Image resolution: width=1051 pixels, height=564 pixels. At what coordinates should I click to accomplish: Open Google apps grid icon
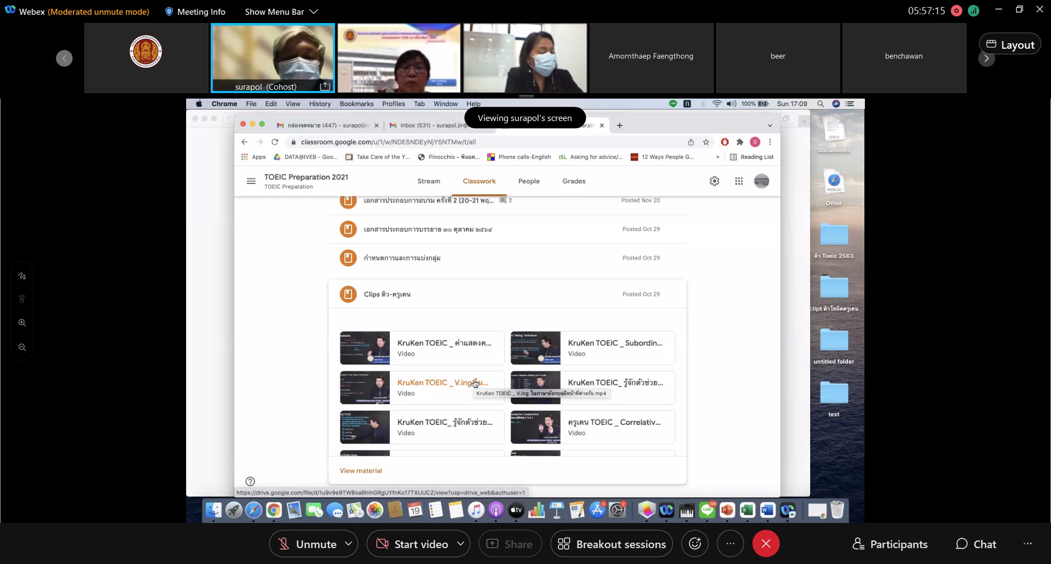[x=739, y=181]
